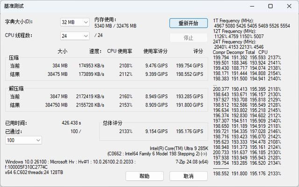Maximize the benchmark window
This screenshot has width=299, height=187.
pos(271,7)
